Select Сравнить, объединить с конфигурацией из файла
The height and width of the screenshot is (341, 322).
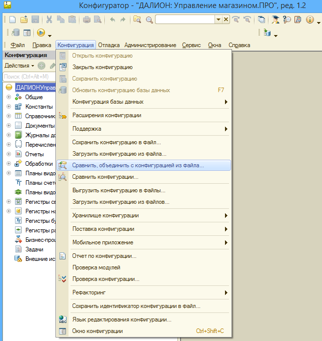pos(143,165)
